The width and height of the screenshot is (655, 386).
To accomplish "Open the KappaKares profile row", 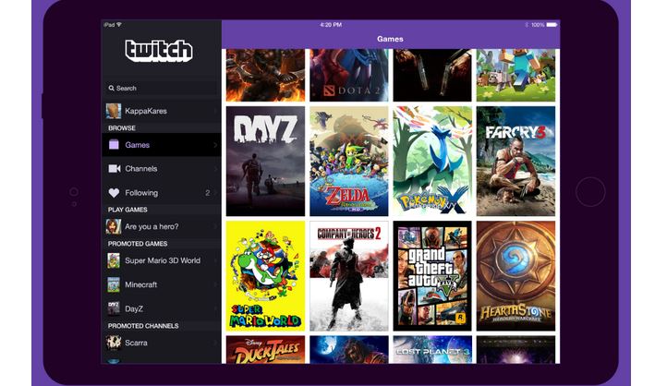I will coord(162,111).
